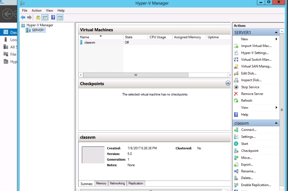
Task: Collapse the SERVER1 actions section
Action: click(x=276, y=33)
